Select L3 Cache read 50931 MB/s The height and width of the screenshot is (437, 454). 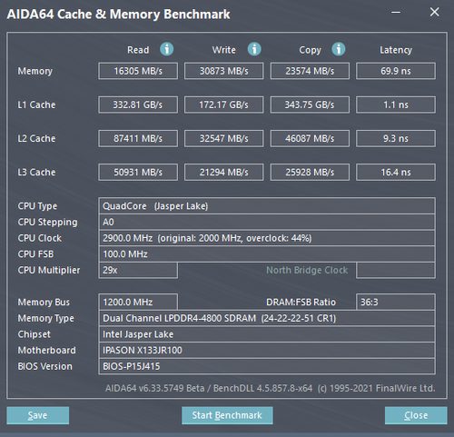[x=138, y=173]
